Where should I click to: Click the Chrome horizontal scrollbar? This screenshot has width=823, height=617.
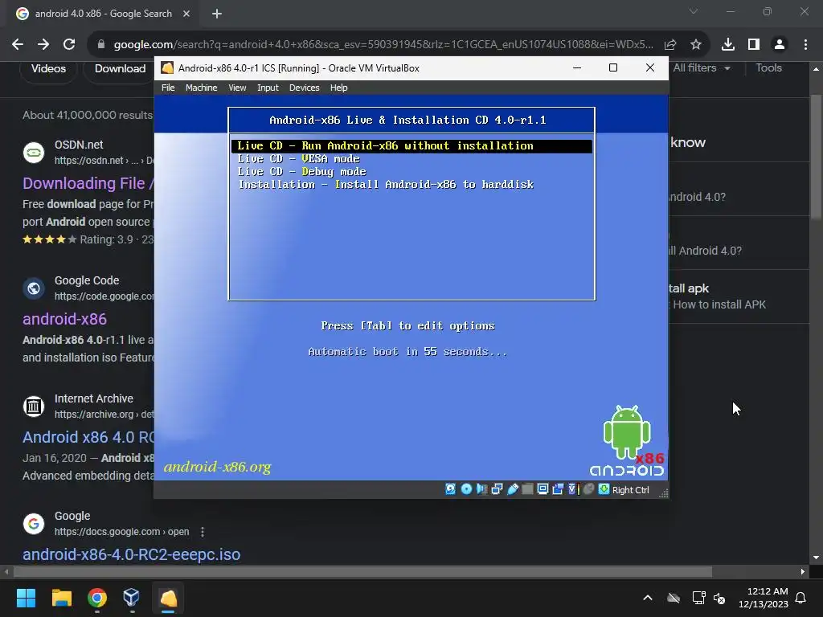362,571
